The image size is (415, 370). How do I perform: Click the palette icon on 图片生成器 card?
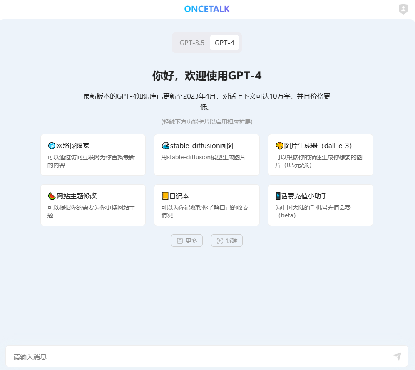279,146
